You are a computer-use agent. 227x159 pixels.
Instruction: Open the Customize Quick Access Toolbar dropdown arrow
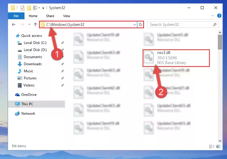43,8
